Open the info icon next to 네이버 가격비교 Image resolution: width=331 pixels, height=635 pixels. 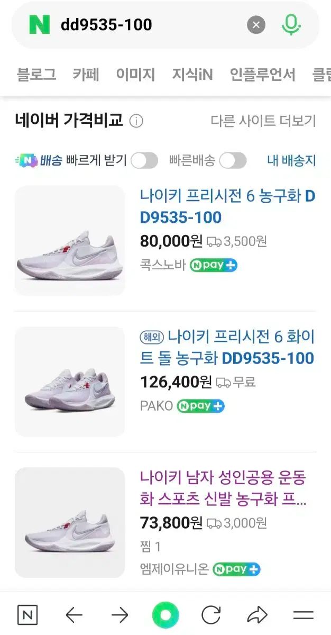click(136, 121)
